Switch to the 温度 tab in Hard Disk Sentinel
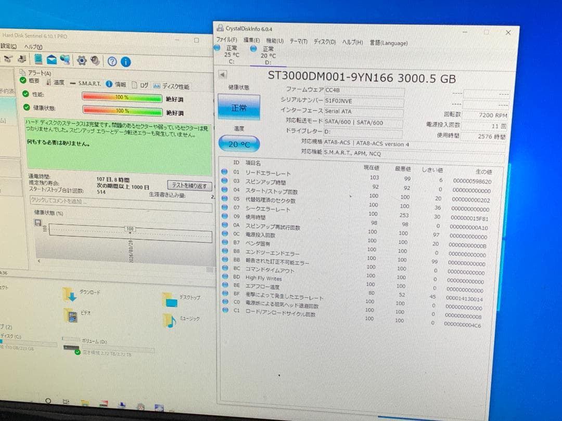 click(x=55, y=83)
